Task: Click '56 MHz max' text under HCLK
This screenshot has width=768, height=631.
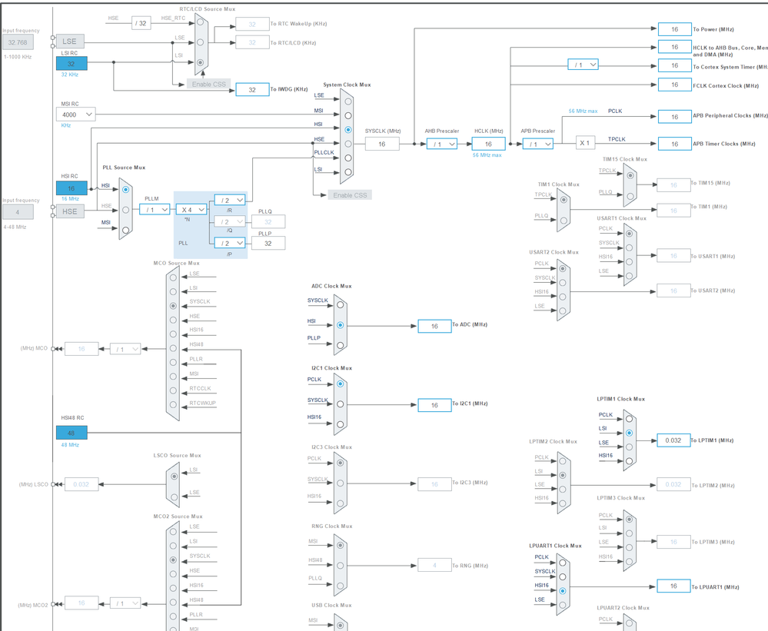Action: click(487, 155)
